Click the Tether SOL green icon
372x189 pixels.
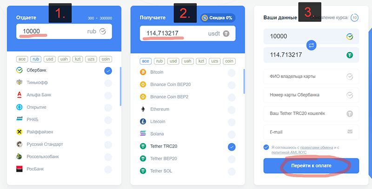click(143, 171)
